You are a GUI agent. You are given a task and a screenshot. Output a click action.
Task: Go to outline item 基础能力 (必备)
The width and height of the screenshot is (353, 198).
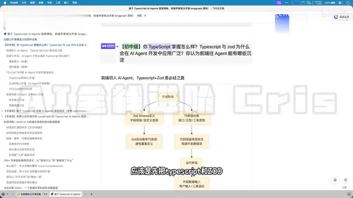(18, 61)
